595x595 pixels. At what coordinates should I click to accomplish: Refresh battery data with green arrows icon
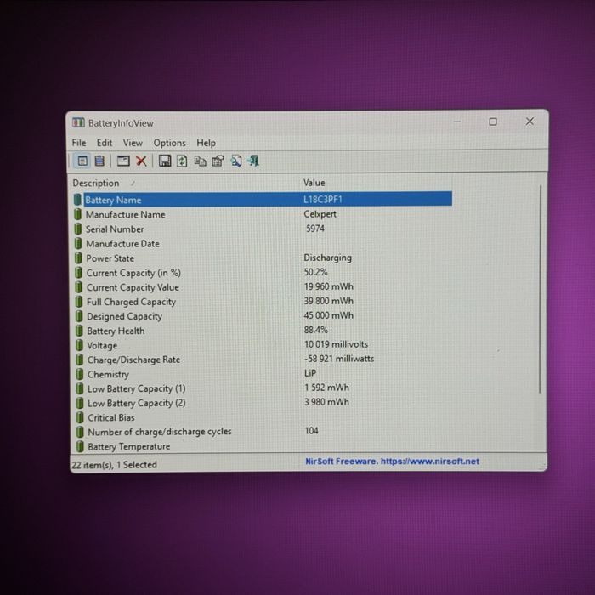click(182, 161)
